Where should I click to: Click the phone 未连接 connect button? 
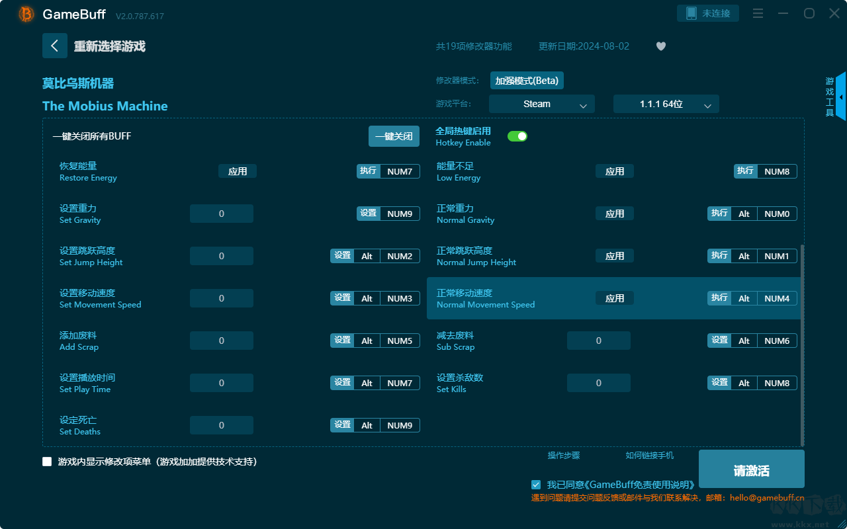click(708, 13)
